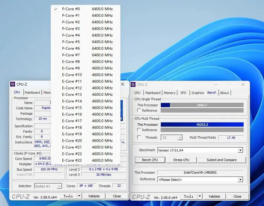Click Submit and Compare
This screenshot has height=206, width=264.
[x=221, y=160]
